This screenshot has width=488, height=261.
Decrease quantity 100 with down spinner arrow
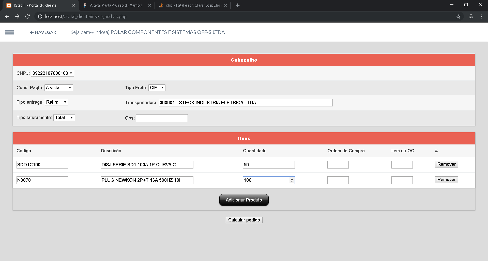tap(292, 181)
